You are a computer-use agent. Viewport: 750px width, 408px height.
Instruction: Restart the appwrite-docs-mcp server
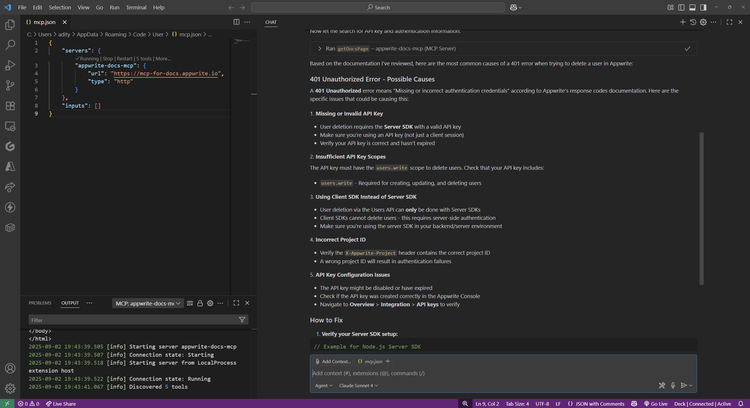pyautogui.click(x=125, y=59)
